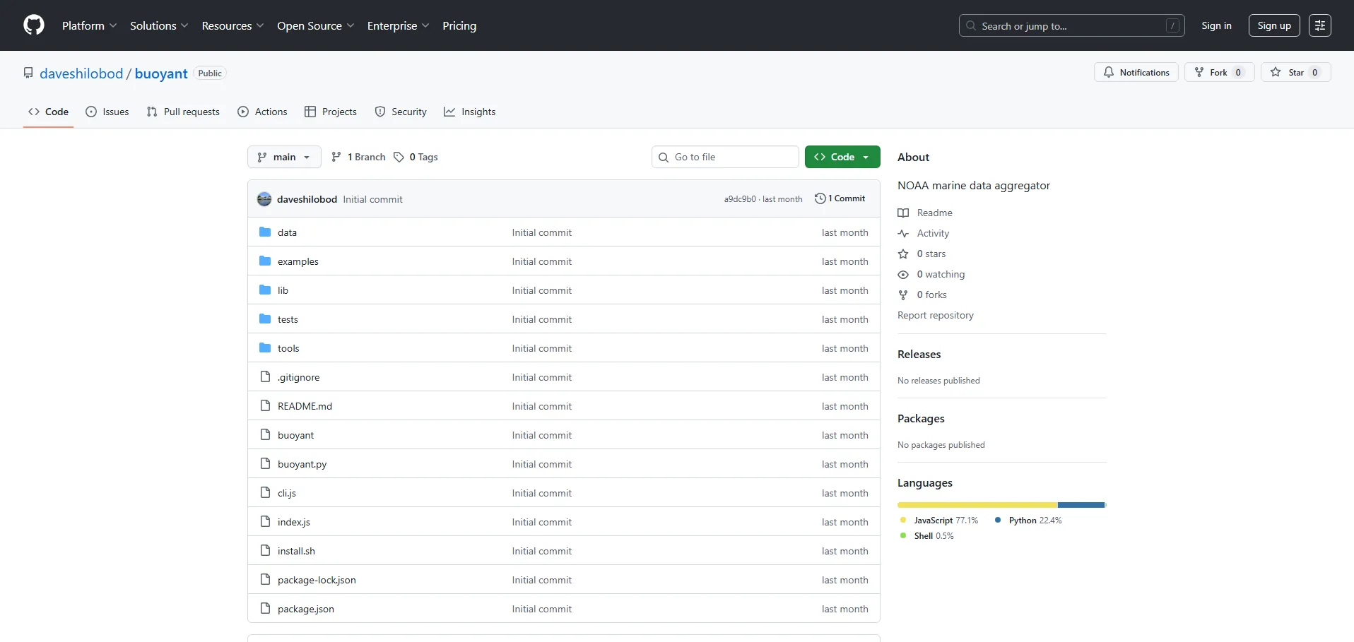The height and width of the screenshot is (642, 1354).
Task: Click the tags icon showing 0 Tags
Action: click(x=399, y=157)
